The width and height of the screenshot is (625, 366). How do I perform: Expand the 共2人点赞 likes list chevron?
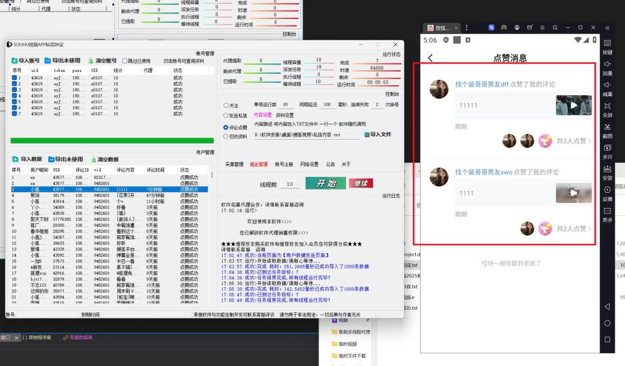coord(590,229)
